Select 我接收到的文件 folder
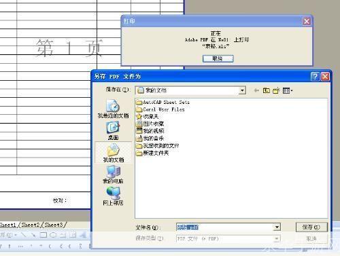340x256 pixels. pyautogui.click(x=158, y=146)
